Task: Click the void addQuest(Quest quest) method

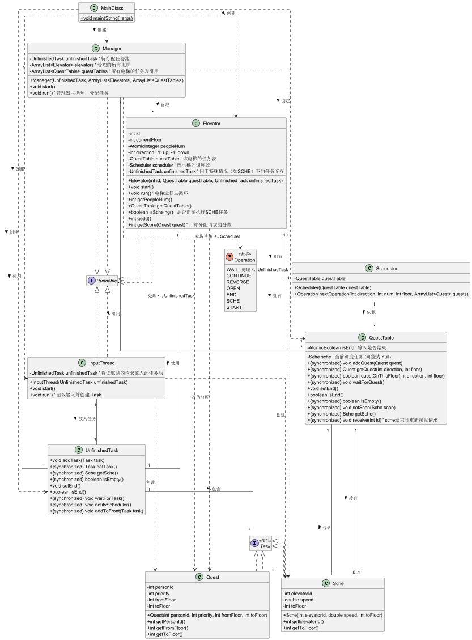Action: pyautogui.click(x=355, y=363)
